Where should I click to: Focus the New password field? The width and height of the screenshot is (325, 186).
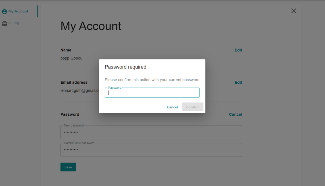point(151,132)
